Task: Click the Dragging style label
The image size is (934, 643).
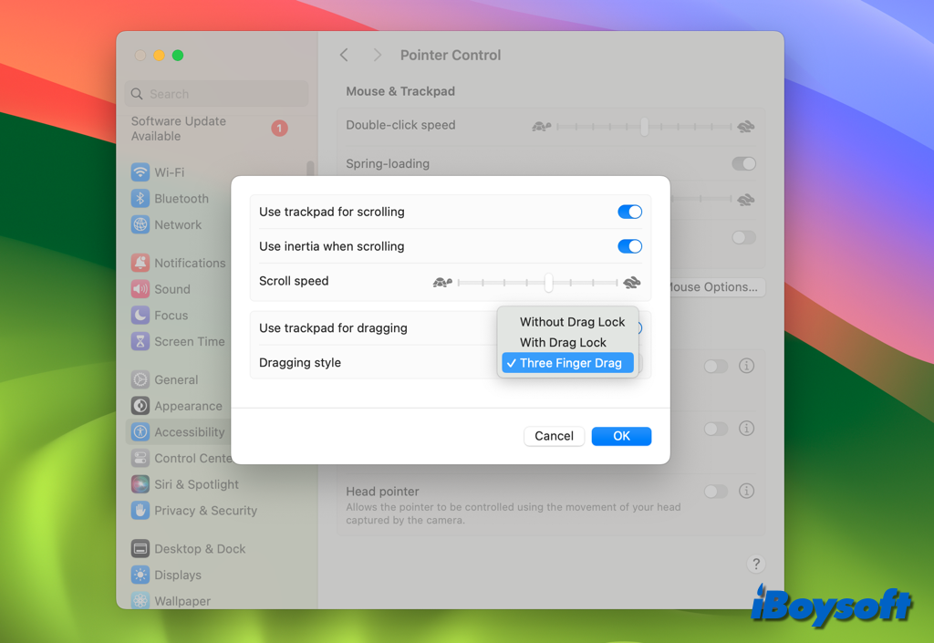Action: click(x=299, y=363)
